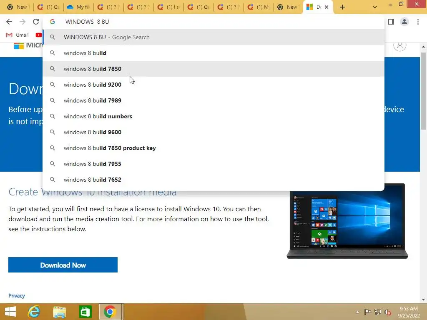
Task: Open the Gmail bookmark
Action: point(18,35)
